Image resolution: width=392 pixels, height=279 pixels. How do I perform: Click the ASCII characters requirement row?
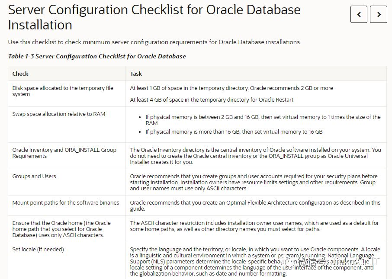point(61,229)
